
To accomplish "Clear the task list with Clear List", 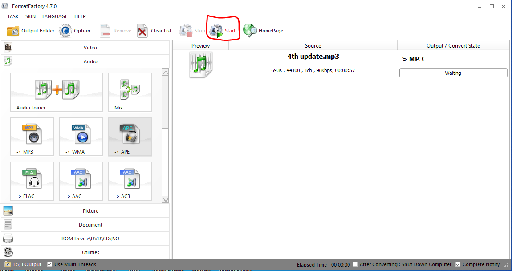I will 154,31.
